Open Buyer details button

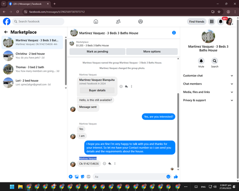pyautogui.click(x=97, y=90)
